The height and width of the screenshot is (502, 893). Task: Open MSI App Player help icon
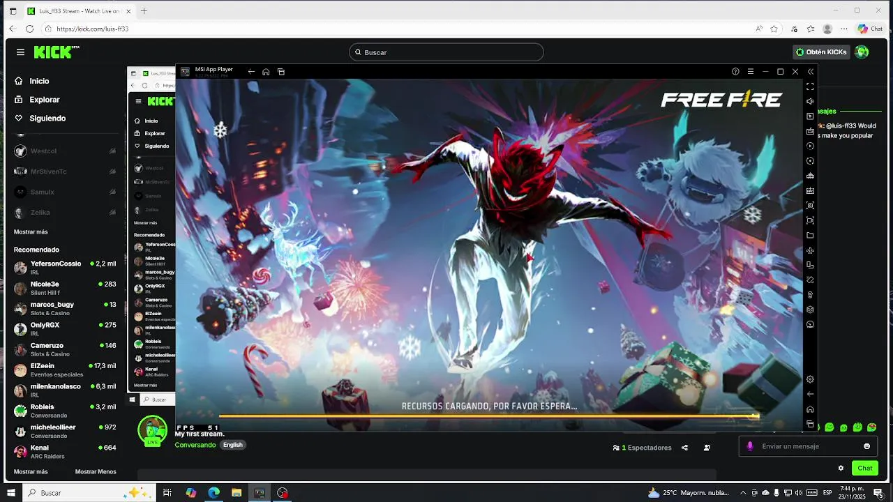pyautogui.click(x=735, y=71)
